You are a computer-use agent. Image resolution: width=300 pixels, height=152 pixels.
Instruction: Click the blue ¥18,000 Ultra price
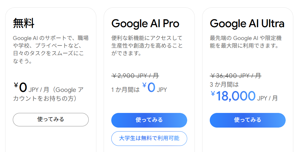point(233,96)
